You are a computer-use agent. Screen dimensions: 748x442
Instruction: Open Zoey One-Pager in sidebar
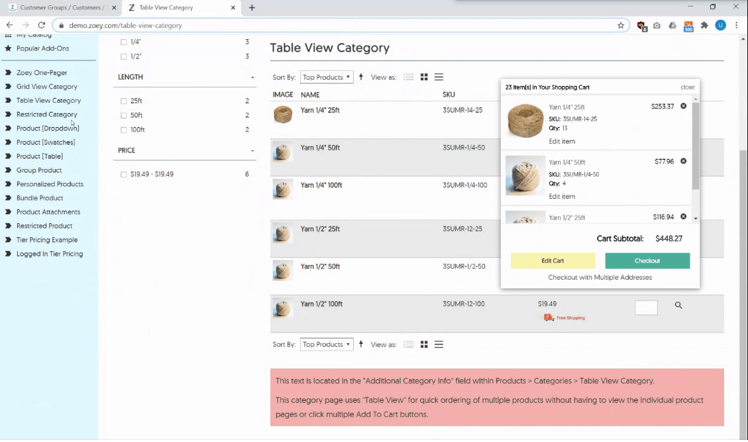pos(42,72)
